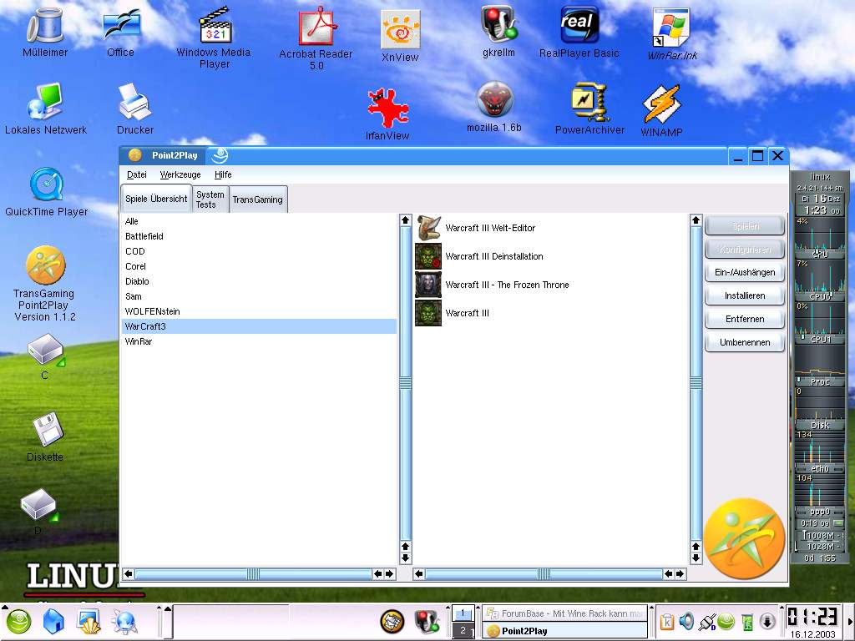
Task: Select the Sam category
Action: click(x=260, y=296)
